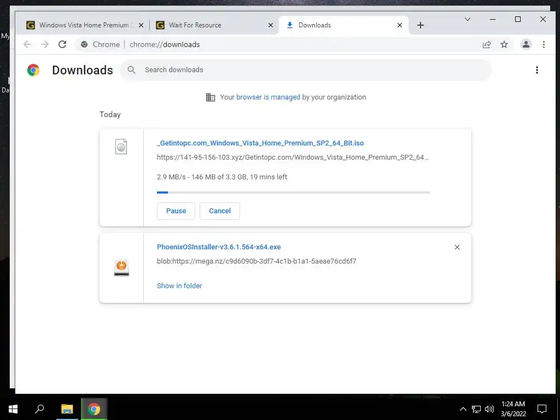The image size is (560, 420).
Task: Open network status tray icon
Action: (x=476, y=409)
